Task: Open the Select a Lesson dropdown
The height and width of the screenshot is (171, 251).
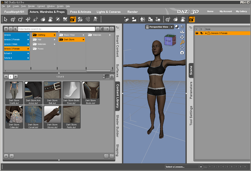Action: [x=184, y=167]
